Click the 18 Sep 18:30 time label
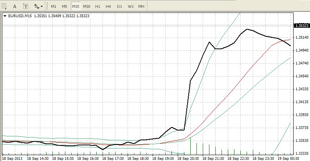The height and width of the screenshot is (161, 310). pyautogui.click(x=138, y=158)
